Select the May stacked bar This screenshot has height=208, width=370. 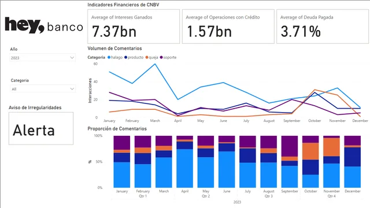(206, 162)
